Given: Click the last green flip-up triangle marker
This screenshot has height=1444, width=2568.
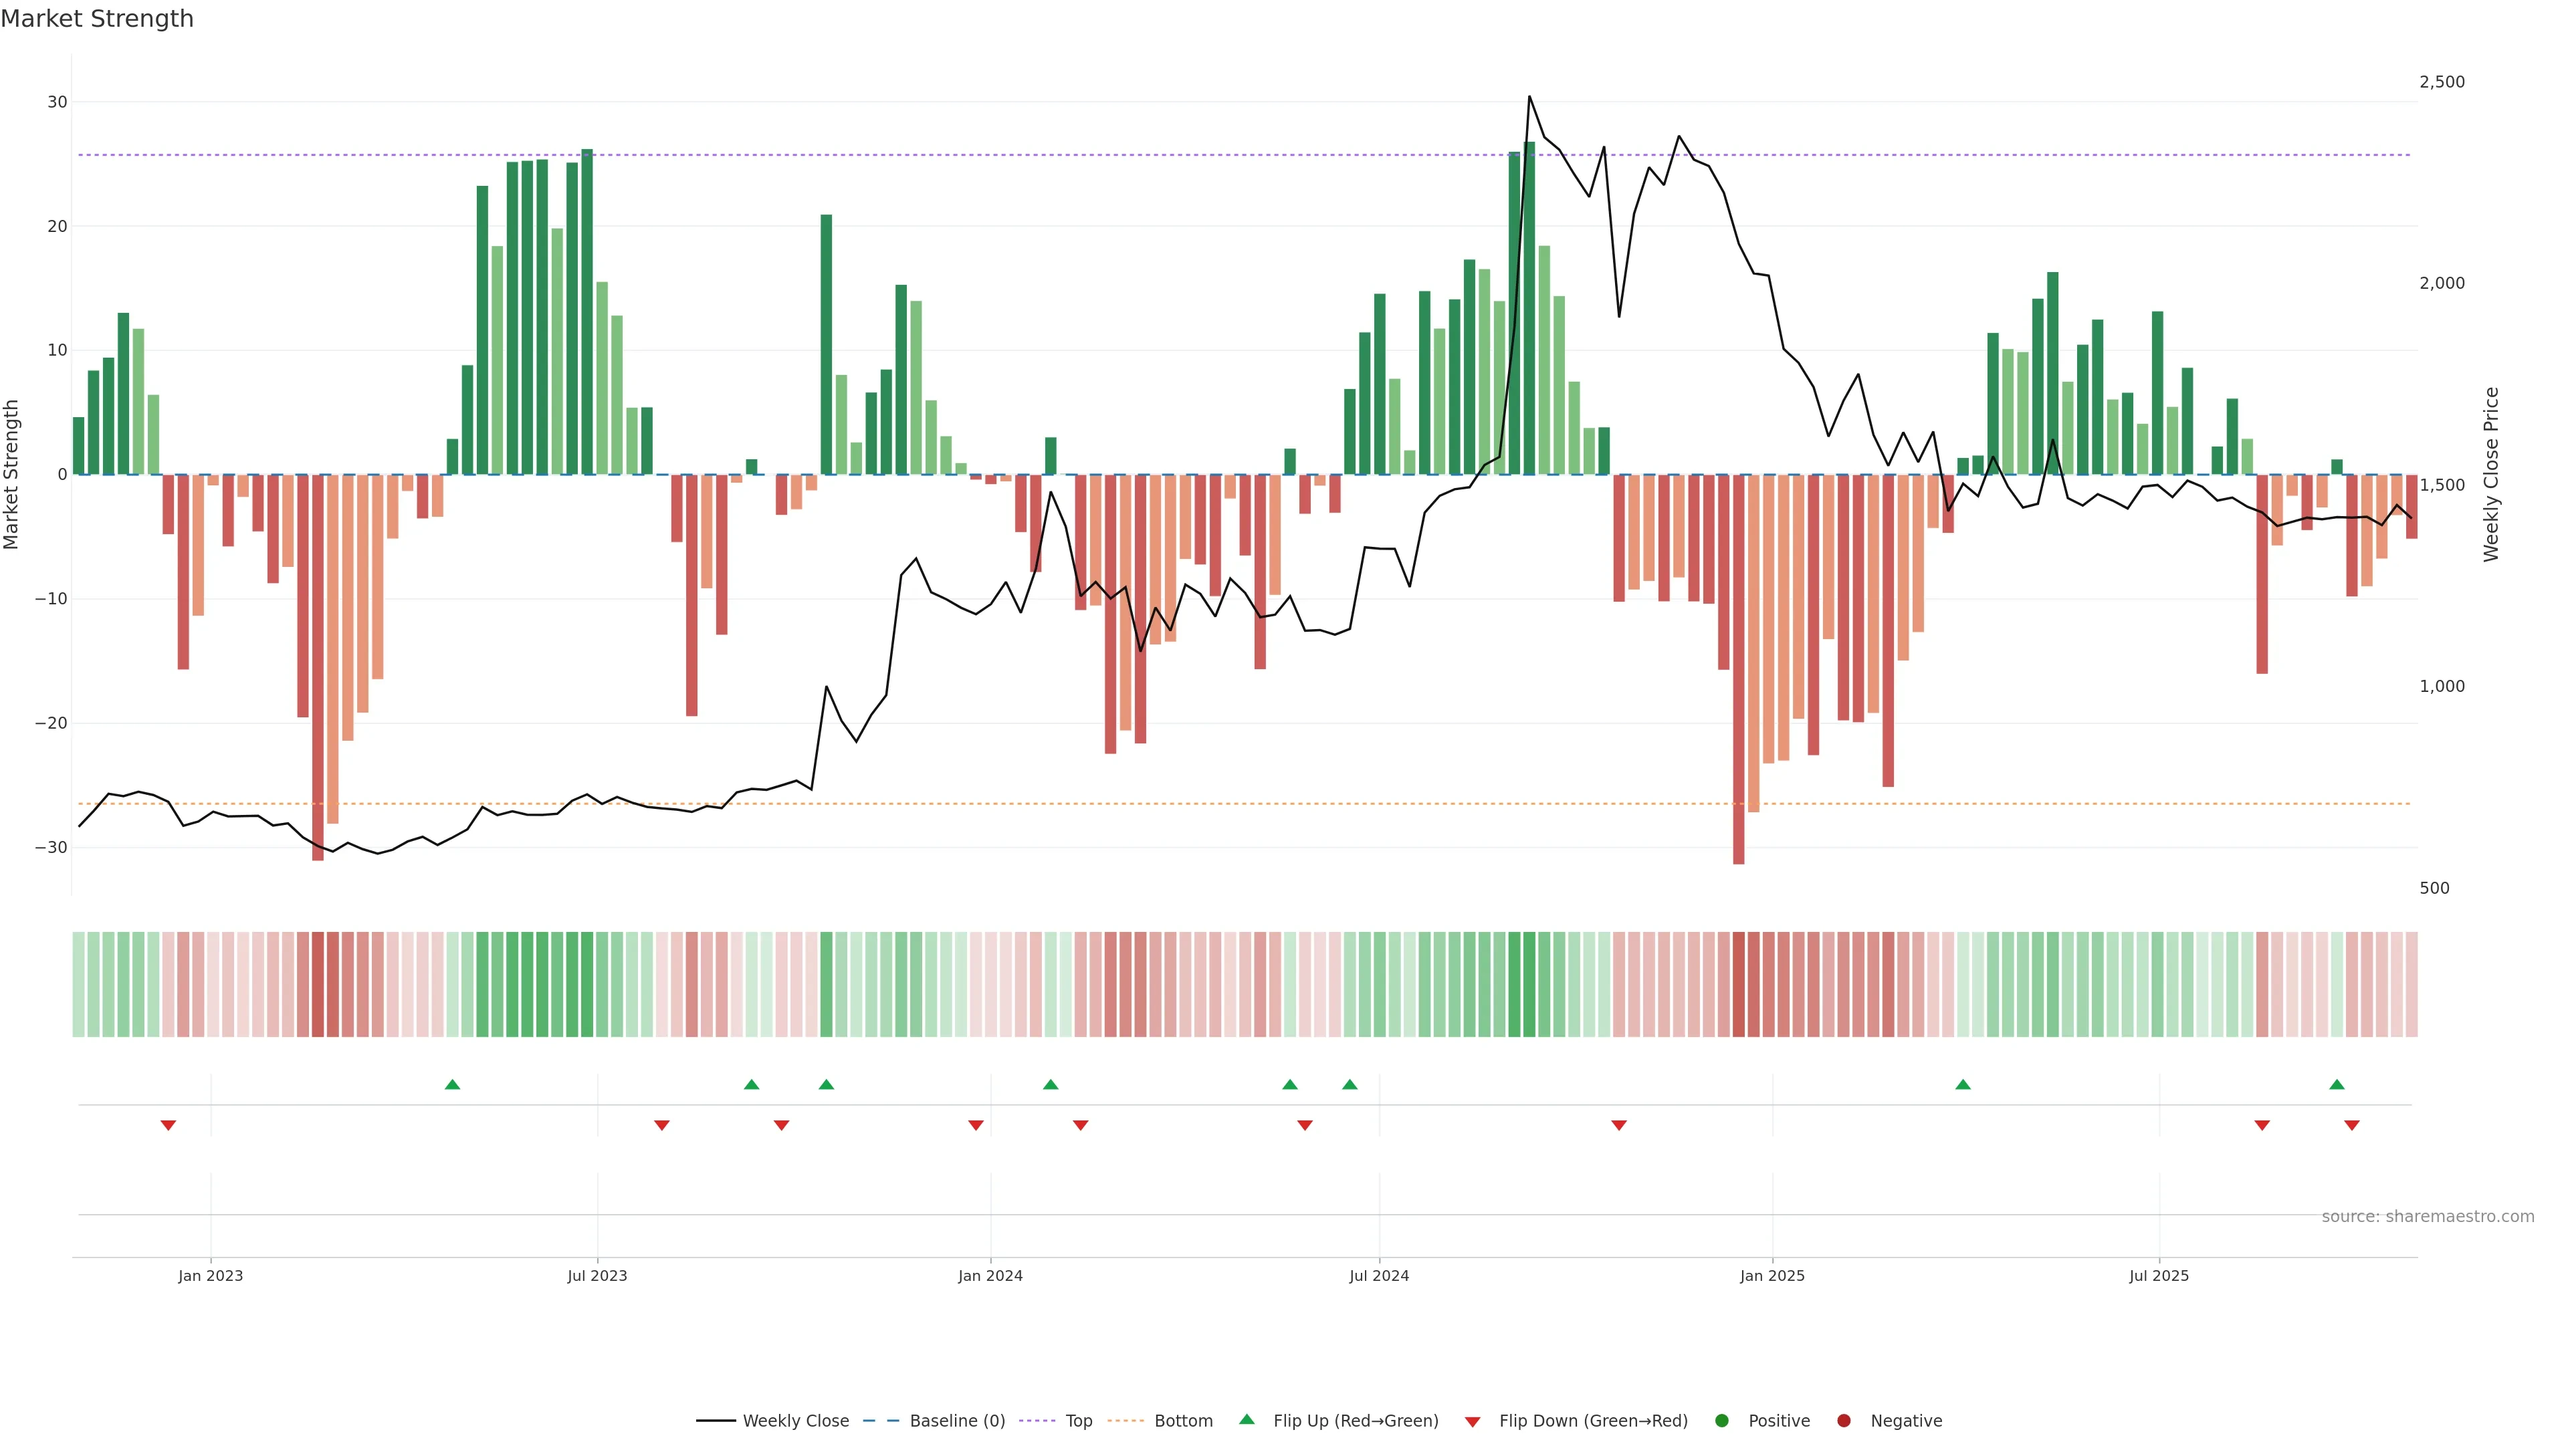Looking at the screenshot, I should pos(2337,1084).
